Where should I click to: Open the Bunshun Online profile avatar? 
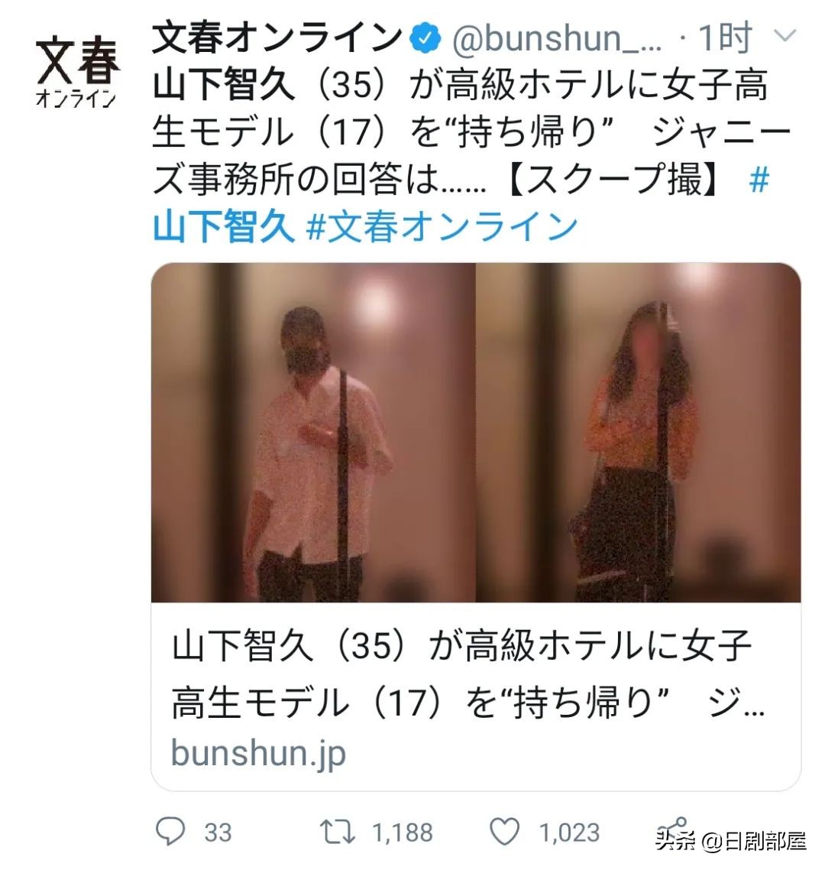pyautogui.click(x=77, y=71)
